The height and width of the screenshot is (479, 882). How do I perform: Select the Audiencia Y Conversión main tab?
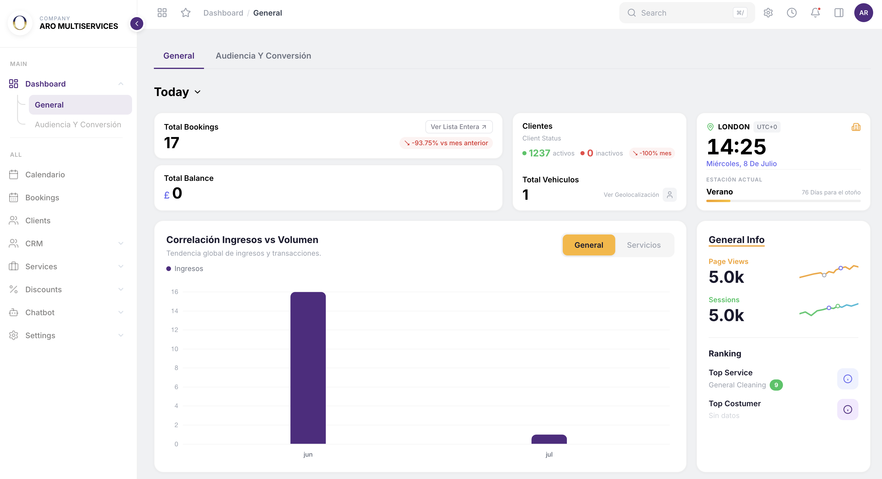tap(263, 56)
